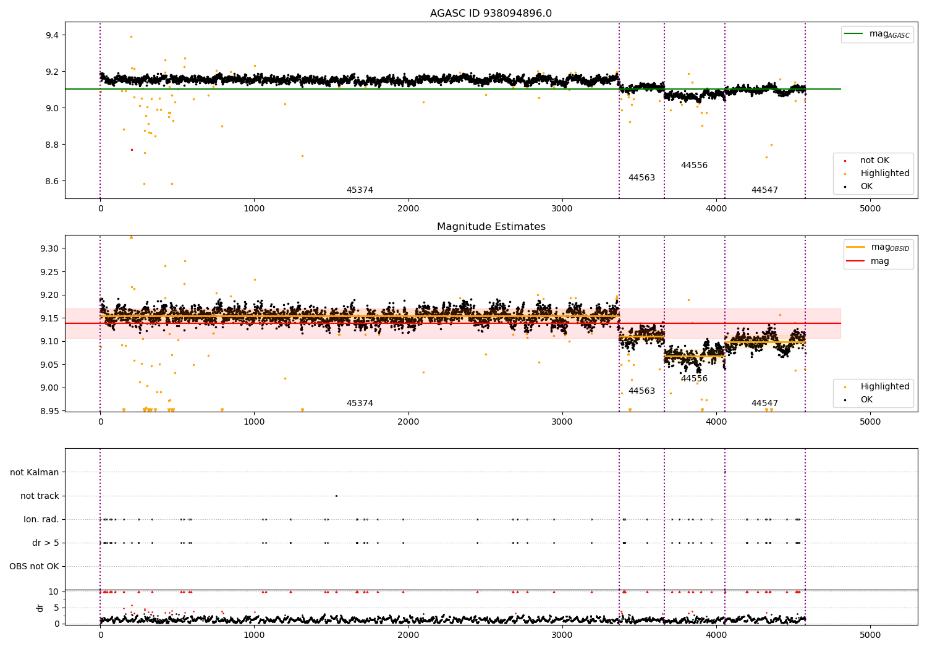Screen dimensions: 927x649
Task: Click obsid label 44563 in Magnitude Estimates plot
Action: (641, 391)
